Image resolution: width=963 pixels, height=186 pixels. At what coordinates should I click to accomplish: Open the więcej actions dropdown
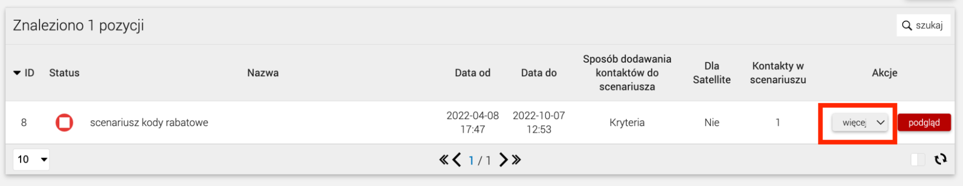[860, 122]
